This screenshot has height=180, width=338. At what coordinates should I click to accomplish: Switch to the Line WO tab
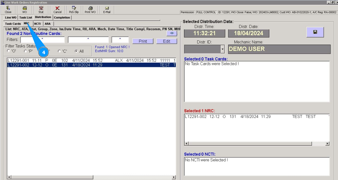(x=11, y=17)
